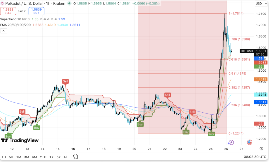Click the purple lightning AI icon
Screen dimensions: 269x162
[231, 142]
